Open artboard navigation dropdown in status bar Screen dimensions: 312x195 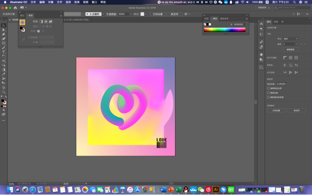coord(37,184)
